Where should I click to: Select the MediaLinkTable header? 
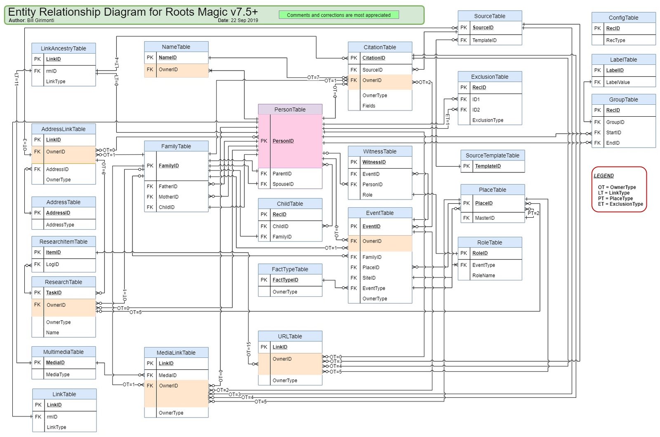(176, 353)
